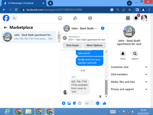The height and width of the screenshot is (115, 153).
Task: Mute the John conversation
Action: click(x=123, y=54)
